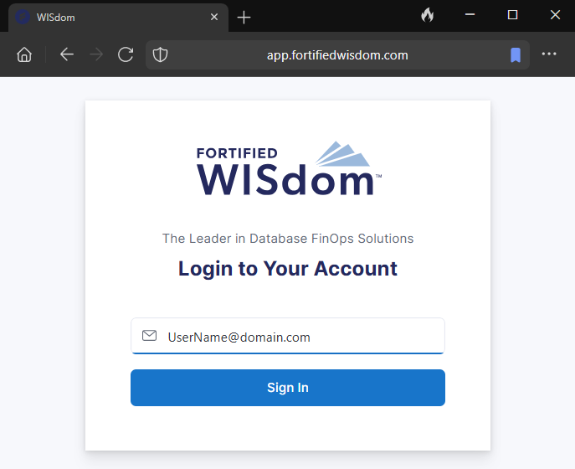Viewport: 575px width, 469px height.
Task: Minimize the browser window
Action: (470, 15)
